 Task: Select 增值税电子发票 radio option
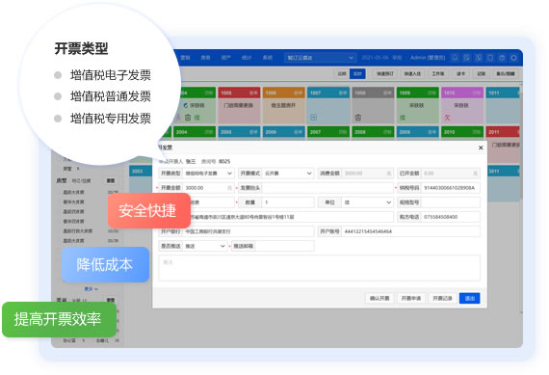[x=58, y=75]
